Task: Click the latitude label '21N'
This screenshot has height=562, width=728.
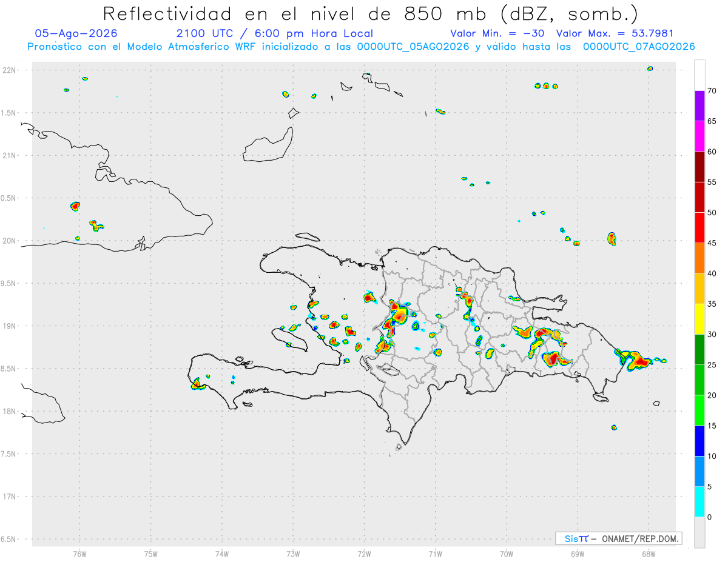Action: click(10, 155)
